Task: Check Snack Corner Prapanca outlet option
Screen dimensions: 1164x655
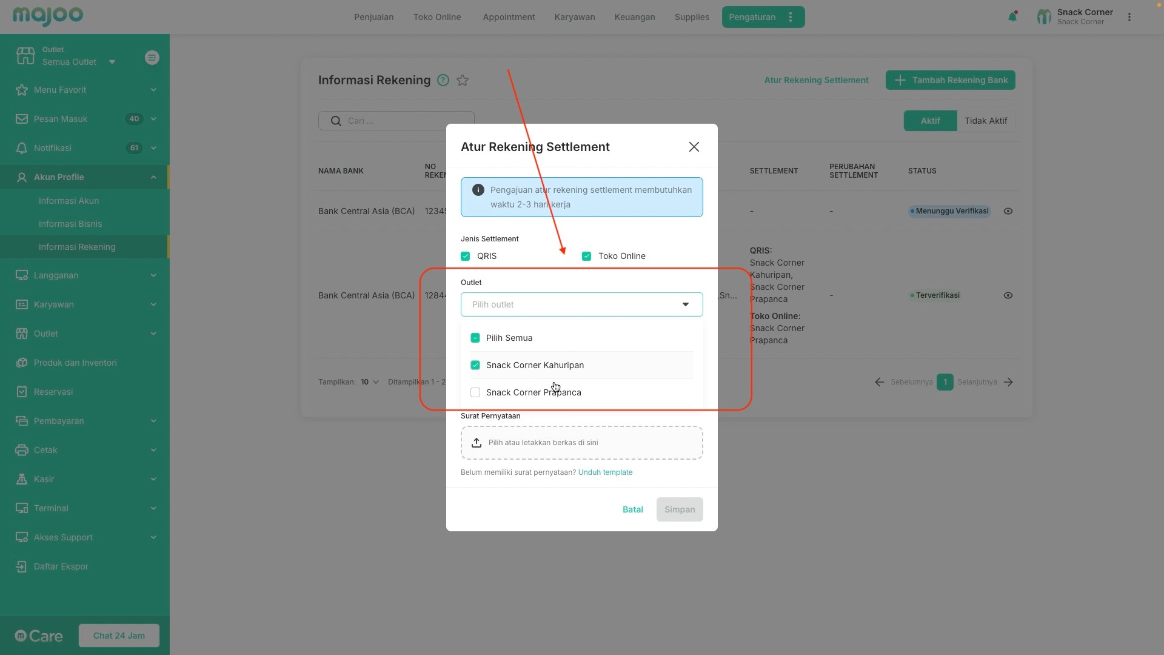Action: coord(475,392)
